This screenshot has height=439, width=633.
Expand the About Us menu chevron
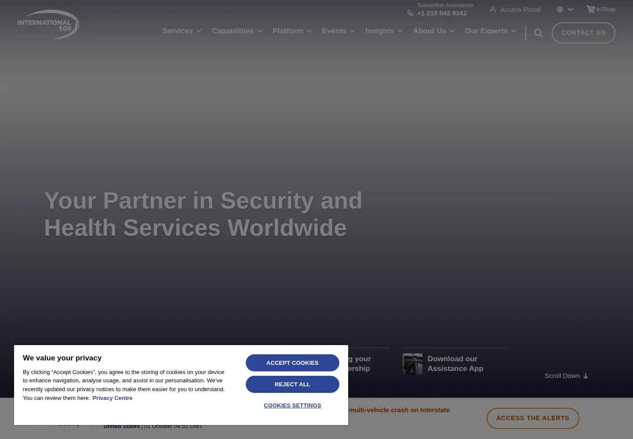(x=452, y=31)
